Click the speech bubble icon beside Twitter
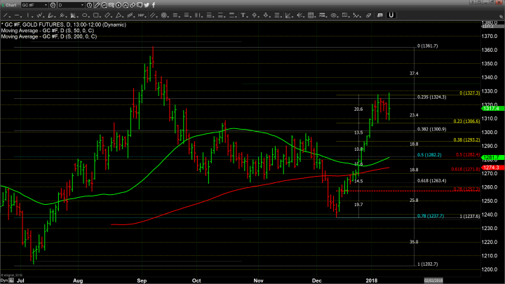505x284 pixels. pos(140,5)
